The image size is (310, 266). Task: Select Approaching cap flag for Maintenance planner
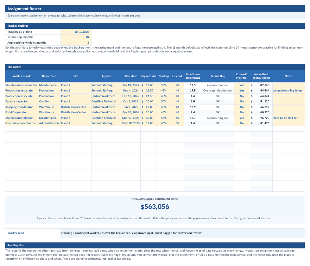click(x=218, y=118)
